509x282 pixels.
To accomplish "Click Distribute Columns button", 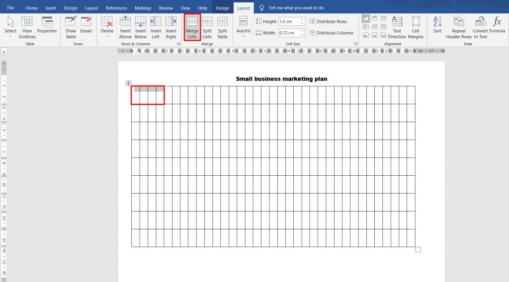I will coord(331,33).
